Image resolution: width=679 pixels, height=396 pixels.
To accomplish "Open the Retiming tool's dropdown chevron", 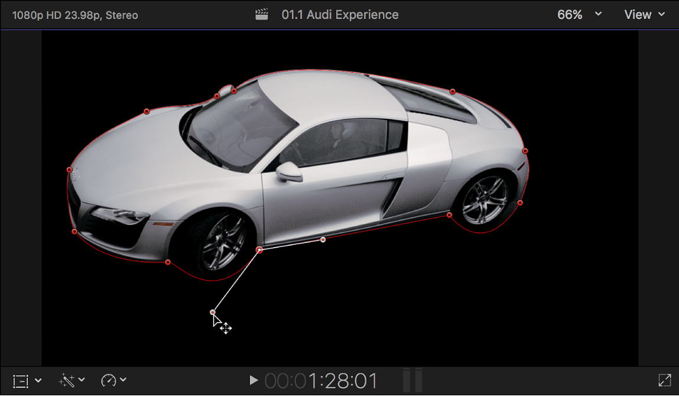I will [123, 380].
